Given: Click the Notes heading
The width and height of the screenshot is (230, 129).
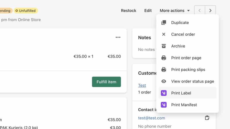Looking at the screenshot, I should 144,38.
